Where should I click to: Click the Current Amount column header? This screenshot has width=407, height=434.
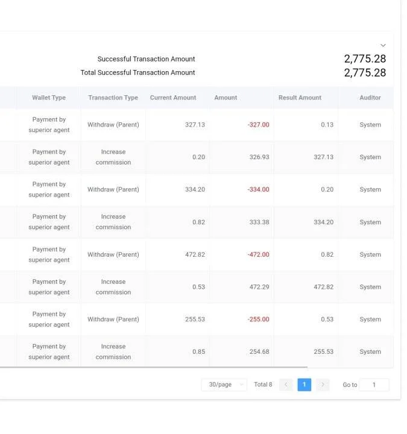click(173, 98)
